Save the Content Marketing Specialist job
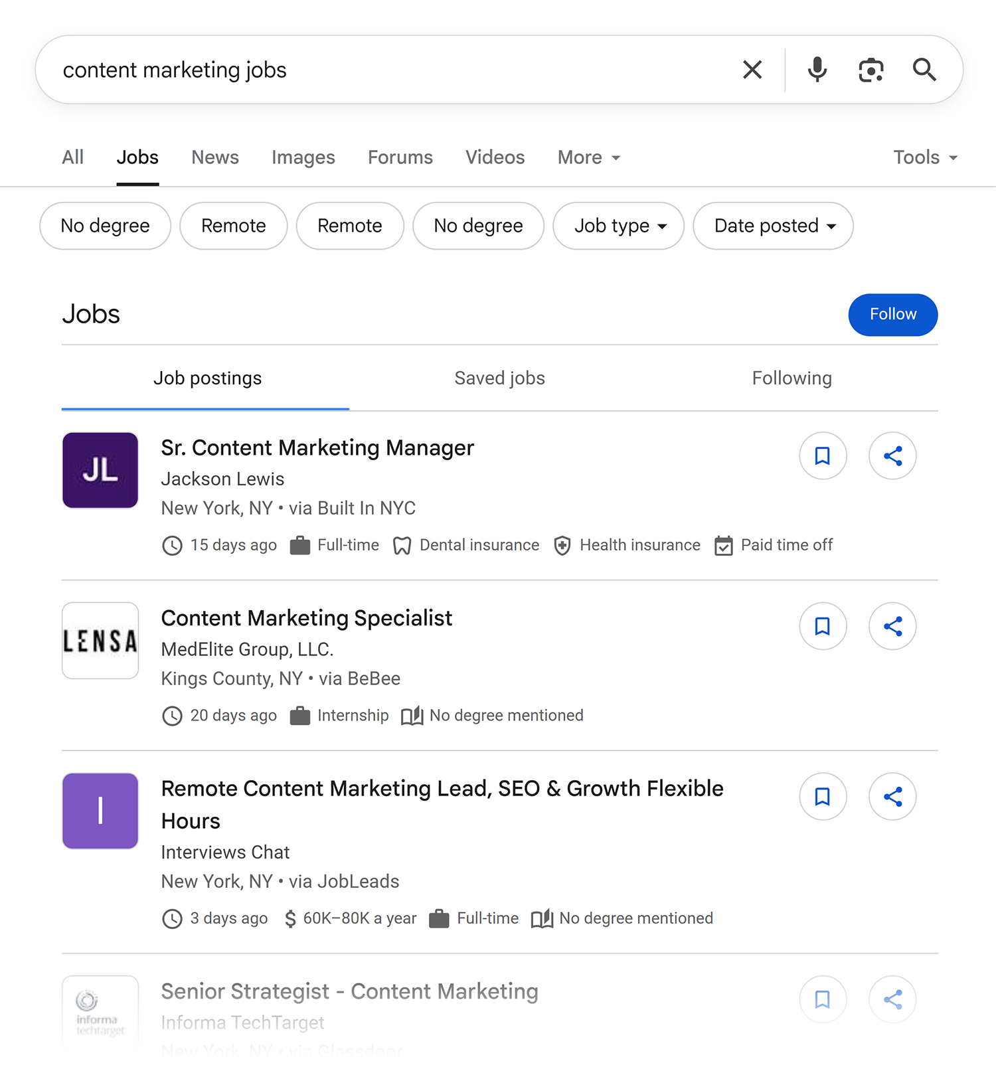 tap(823, 626)
